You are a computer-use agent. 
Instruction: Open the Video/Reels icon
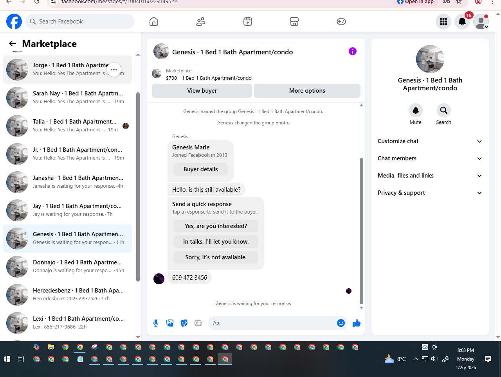point(248,22)
